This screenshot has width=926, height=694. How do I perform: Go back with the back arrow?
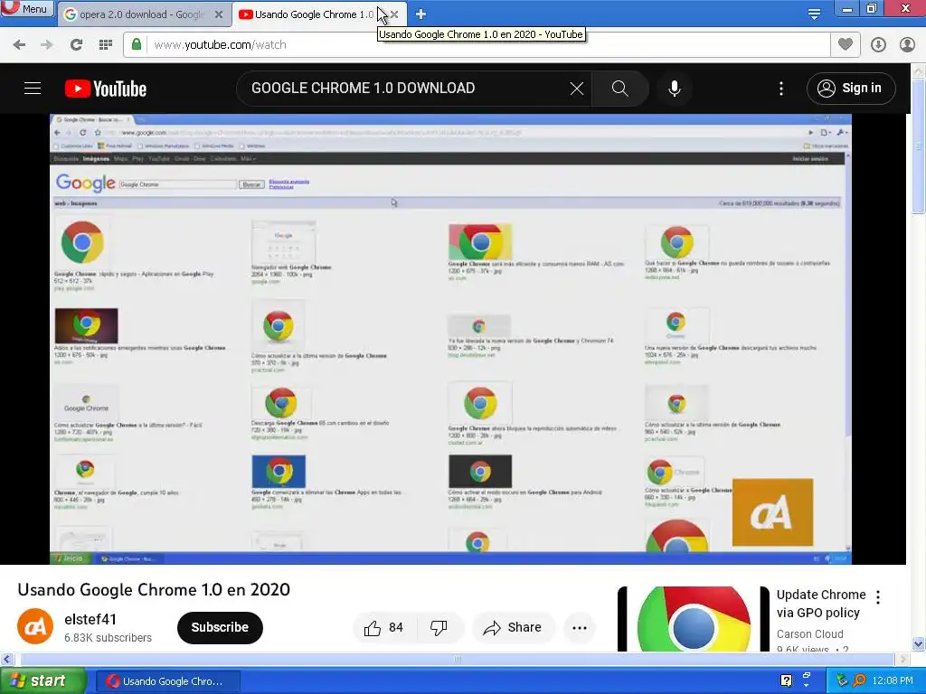point(19,45)
